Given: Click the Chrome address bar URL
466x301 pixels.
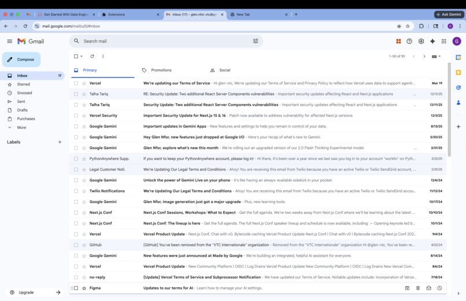Looking at the screenshot, I should [71, 26].
